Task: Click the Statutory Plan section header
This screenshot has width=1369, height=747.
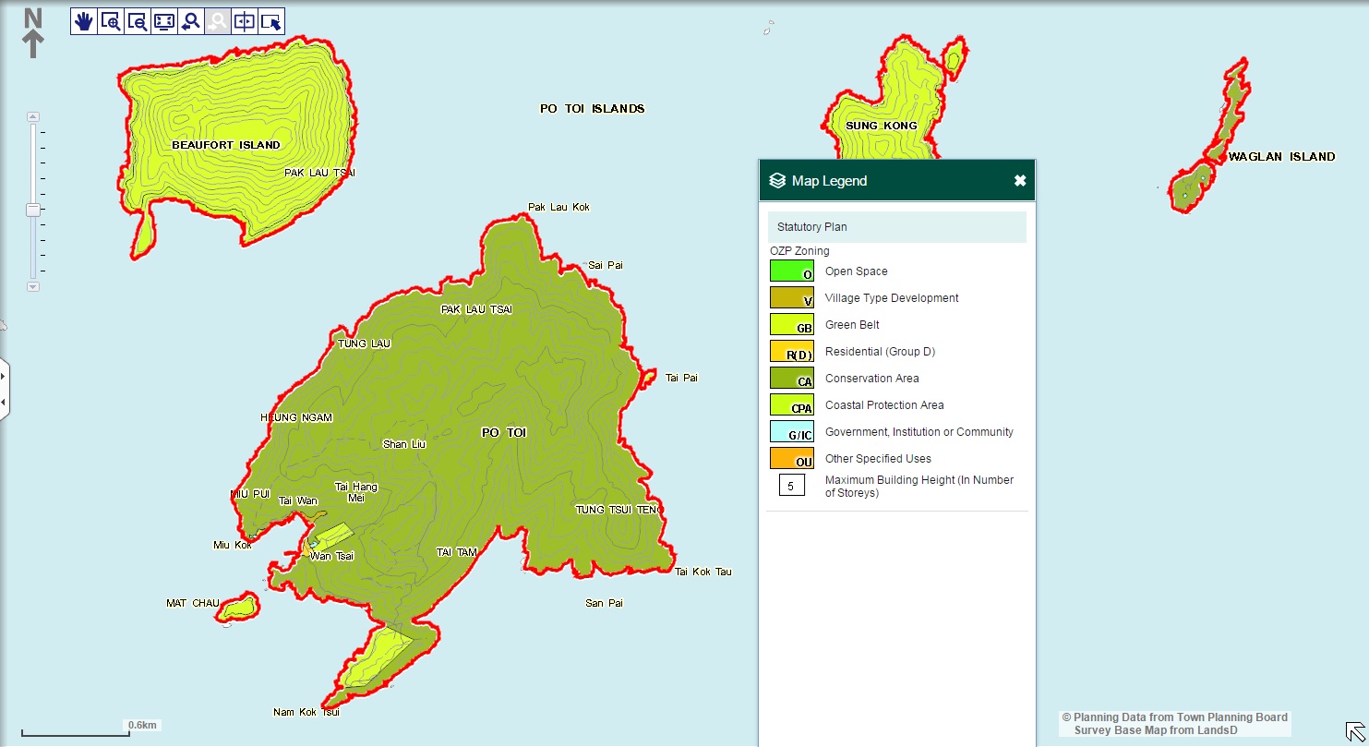Action: click(896, 227)
